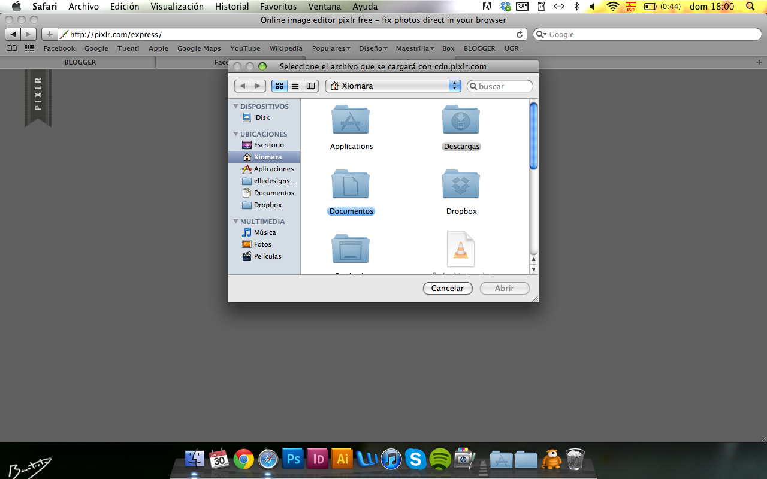Launch InDesign from Dock

pos(318,459)
